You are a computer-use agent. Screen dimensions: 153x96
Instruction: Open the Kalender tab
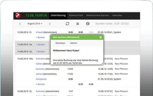[x=117, y=15]
